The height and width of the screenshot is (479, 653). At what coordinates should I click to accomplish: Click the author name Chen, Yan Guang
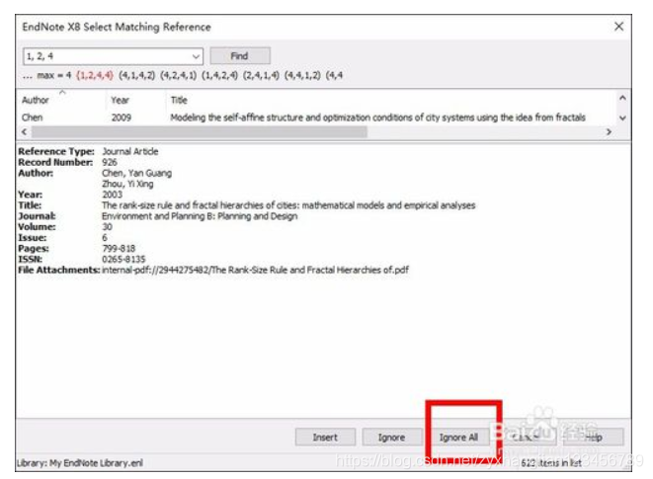[x=136, y=173]
